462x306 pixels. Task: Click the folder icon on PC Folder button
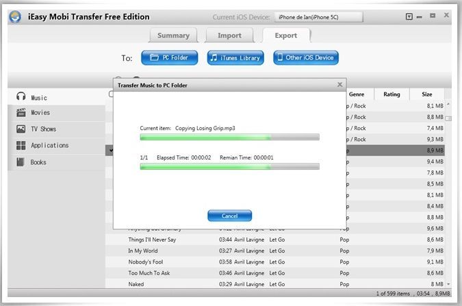[x=154, y=58]
